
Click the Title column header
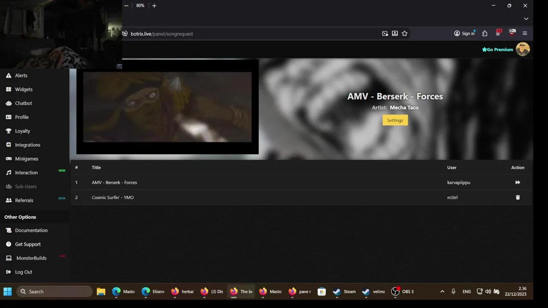pyautogui.click(x=96, y=167)
